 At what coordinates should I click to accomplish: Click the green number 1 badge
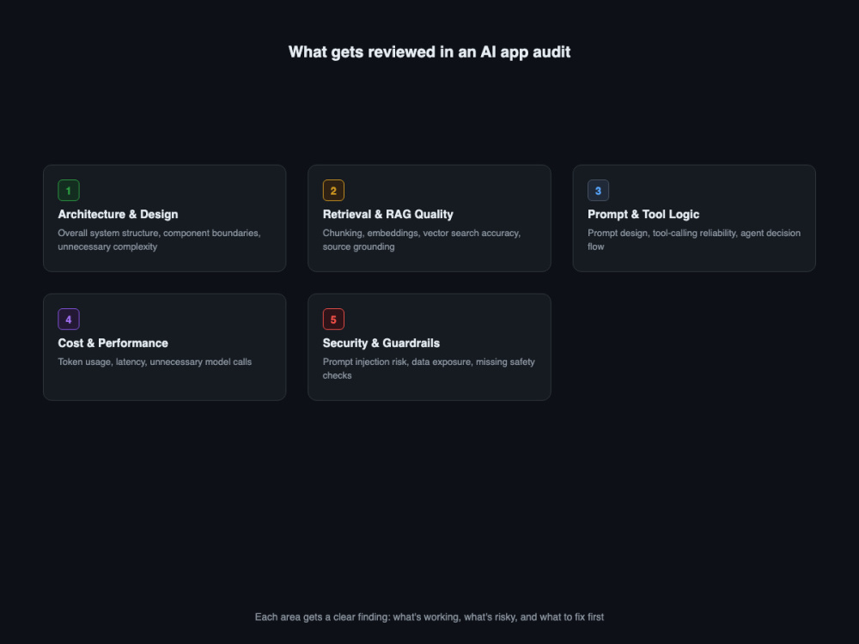click(69, 191)
